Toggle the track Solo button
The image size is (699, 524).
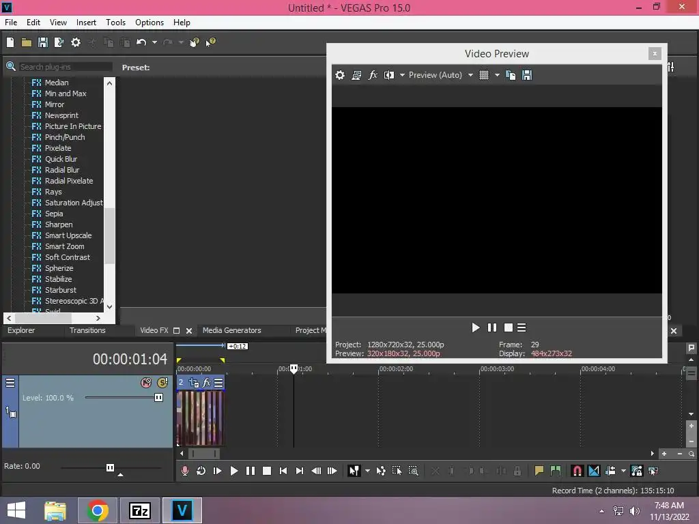click(162, 383)
